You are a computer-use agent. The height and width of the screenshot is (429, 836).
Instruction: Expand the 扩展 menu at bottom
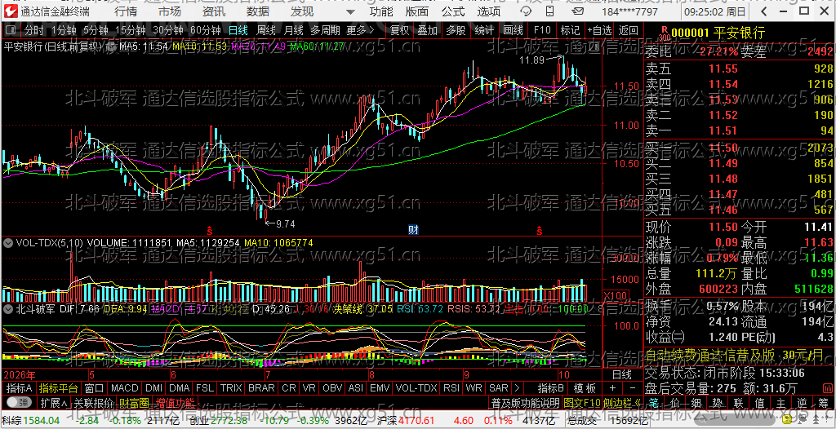[54, 402]
